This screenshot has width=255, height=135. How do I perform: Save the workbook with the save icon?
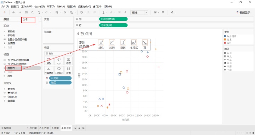(x=26, y=12)
